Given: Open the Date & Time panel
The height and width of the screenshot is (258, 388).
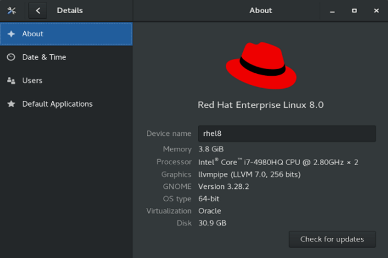Looking at the screenshot, I should 66,57.
